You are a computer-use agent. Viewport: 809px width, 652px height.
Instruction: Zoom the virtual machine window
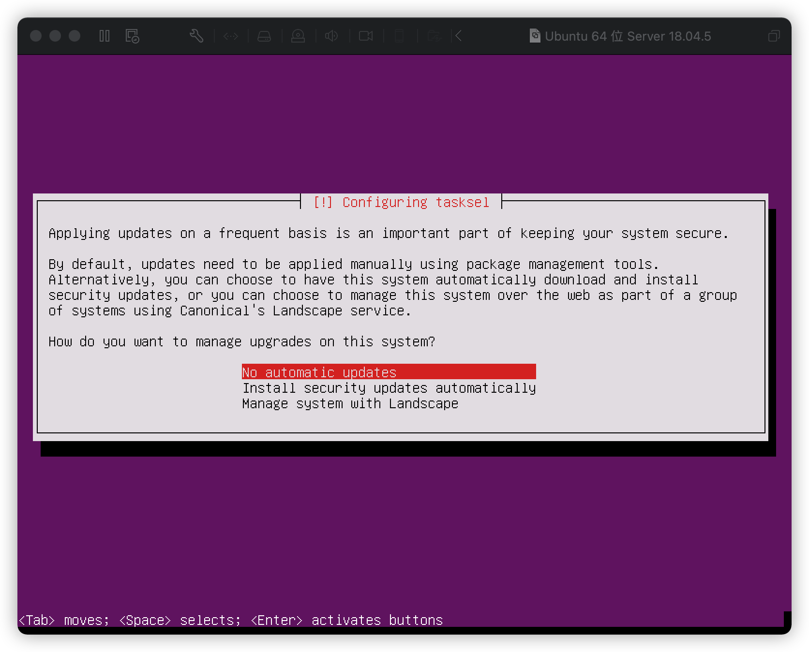[75, 36]
